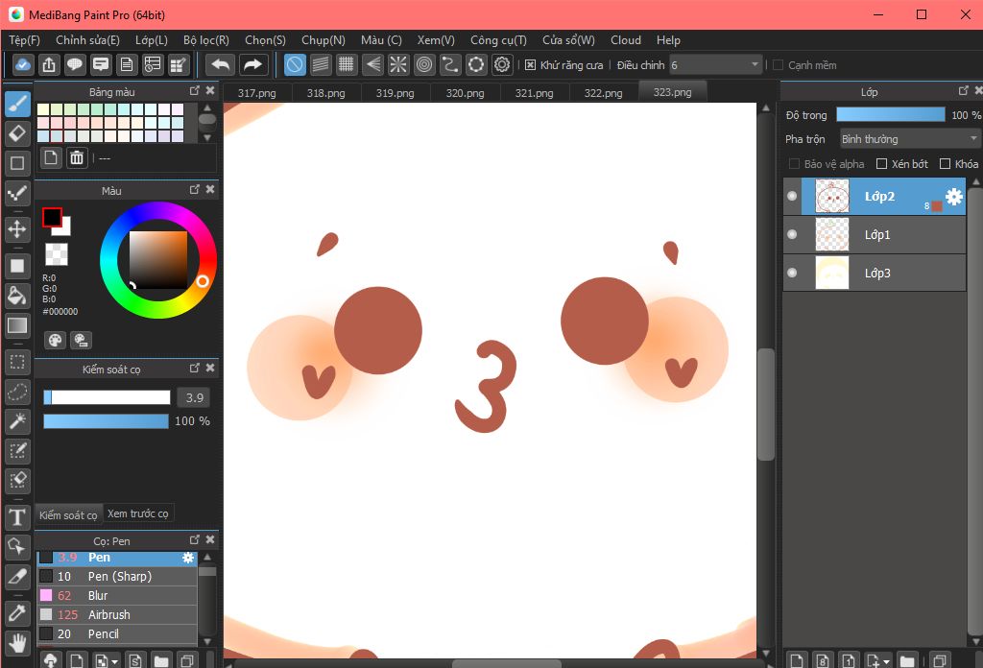Select the Hand pan tool
983x668 pixels.
[17, 642]
